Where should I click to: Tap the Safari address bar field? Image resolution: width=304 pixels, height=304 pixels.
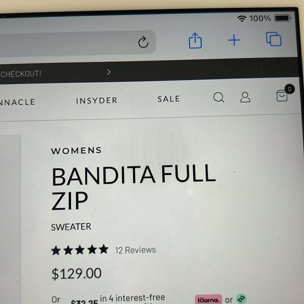pyautogui.click(x=78, y=44)
